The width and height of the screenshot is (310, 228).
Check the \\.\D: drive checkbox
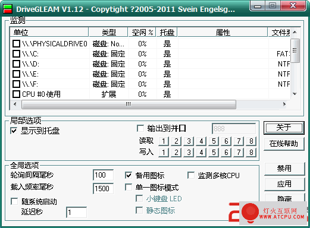pos(16,64)
